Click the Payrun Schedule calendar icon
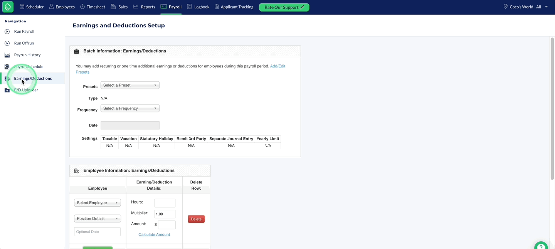 7,67
